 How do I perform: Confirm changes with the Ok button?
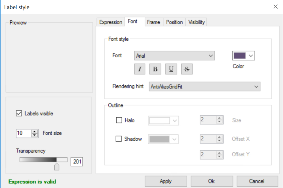click(x=211, y=181)
